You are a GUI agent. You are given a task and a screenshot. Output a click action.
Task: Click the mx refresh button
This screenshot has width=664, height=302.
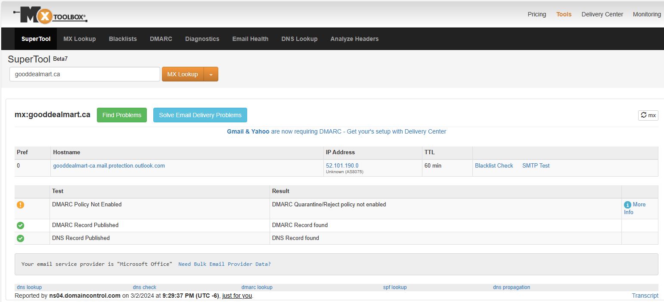pos(648,115)
